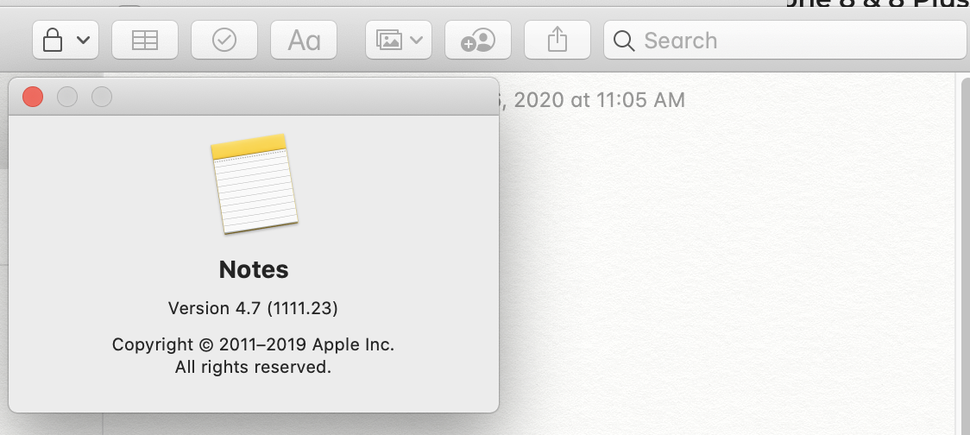Click the greyed-out zoom window button
Image resolution: width=970 pixels, height=435 pixels.
tap(102, 97)
